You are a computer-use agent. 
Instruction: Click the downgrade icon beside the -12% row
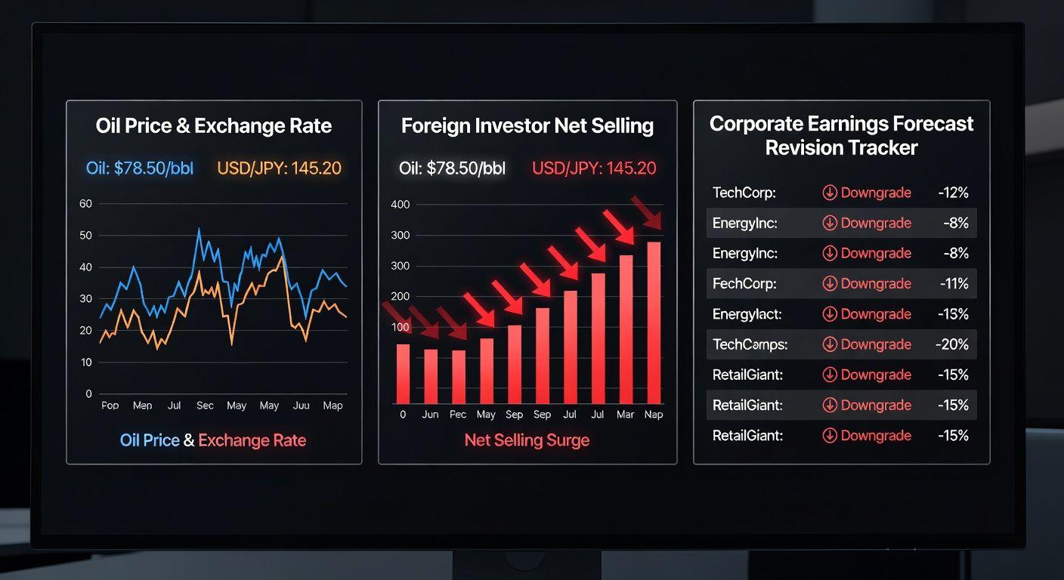pyautogui.click(x=829, y=193)
